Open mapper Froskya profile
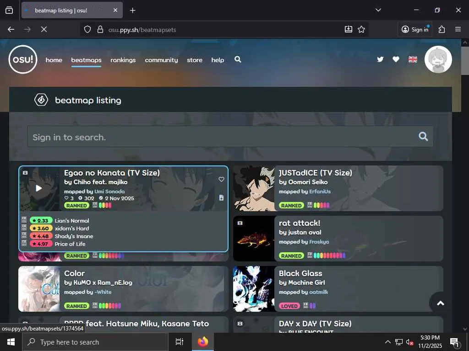This screenshot has height=351, width=469. [319, 242]
